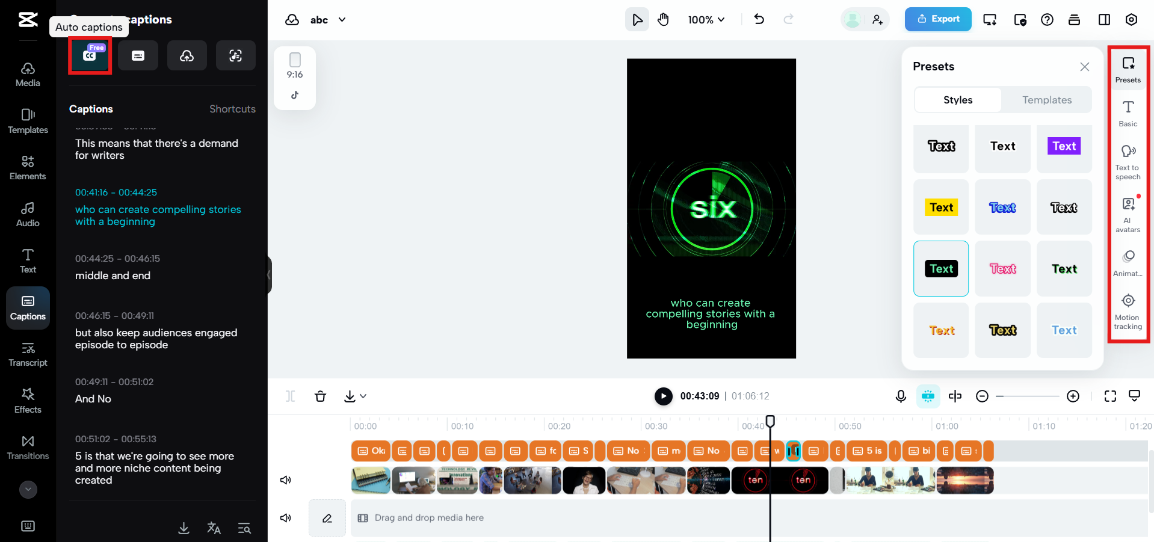Screen dimensions: 1154x542
Task: Zoom in the timeline with plus icon
Action: click(1073, 396)
